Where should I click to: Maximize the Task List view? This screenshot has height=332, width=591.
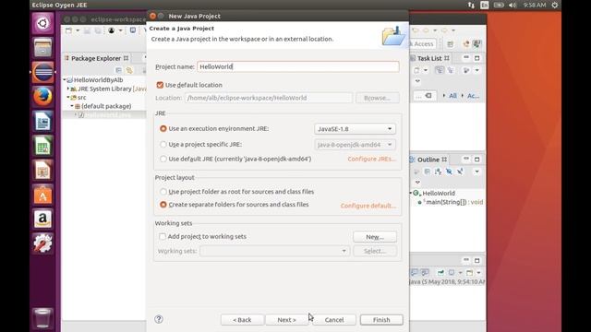click(476, 58)
